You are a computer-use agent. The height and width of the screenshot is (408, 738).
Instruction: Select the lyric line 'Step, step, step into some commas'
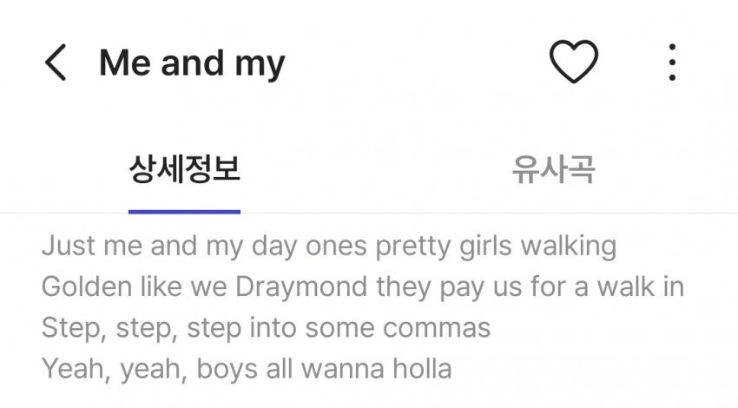point(266,327)
